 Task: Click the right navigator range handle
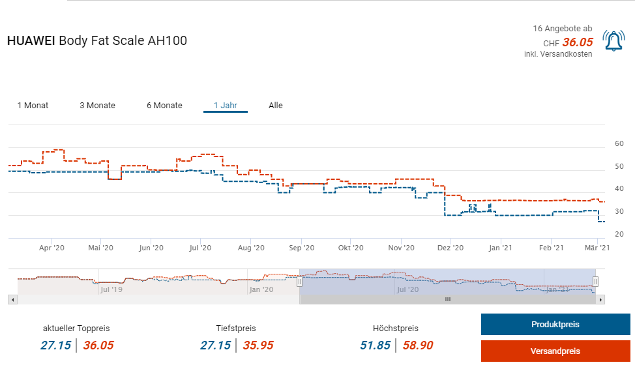595,282
